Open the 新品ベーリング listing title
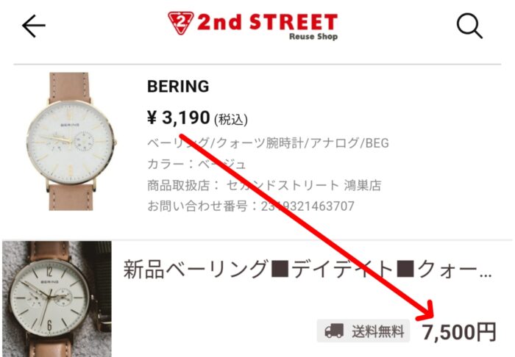The image size is (515, 357). 308,269
